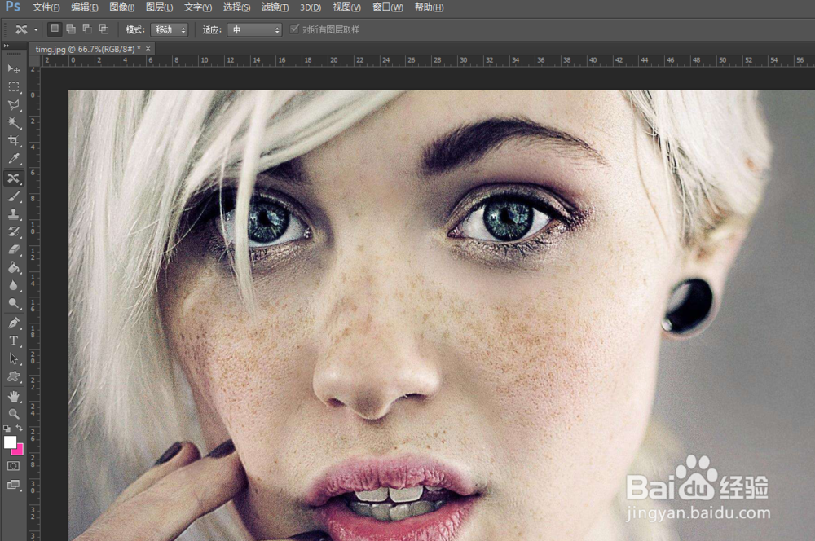Screen dimensions: 815x541
Task: Close the timg.jpg document tab
Action: click(x=148, y=48)
